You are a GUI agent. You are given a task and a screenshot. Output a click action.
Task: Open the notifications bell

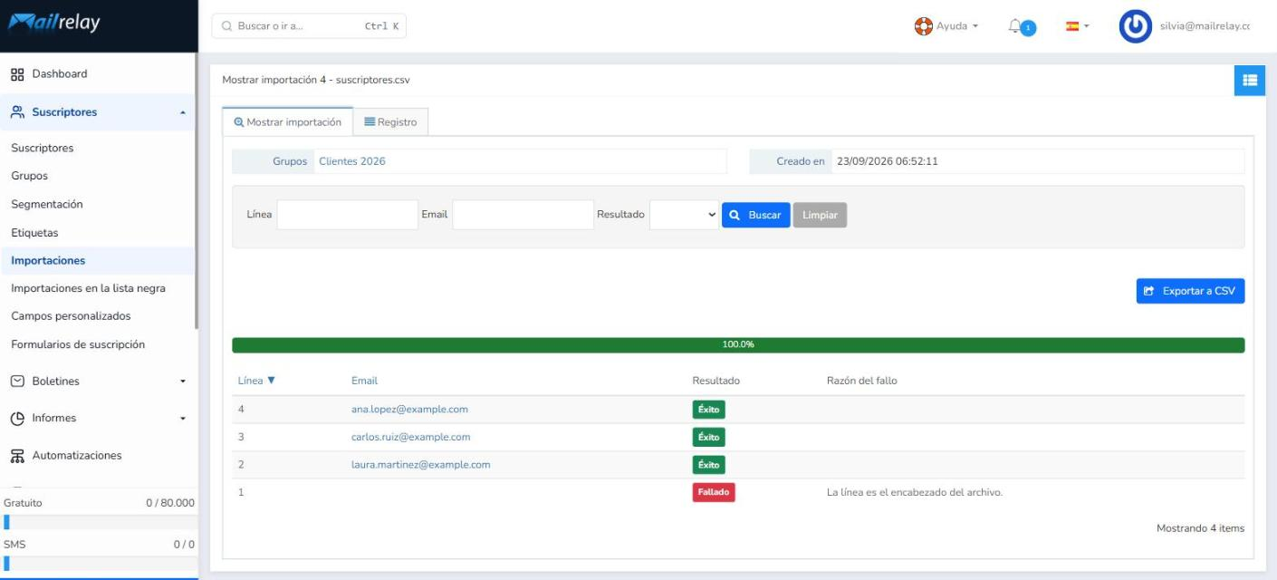(1015, 27)
